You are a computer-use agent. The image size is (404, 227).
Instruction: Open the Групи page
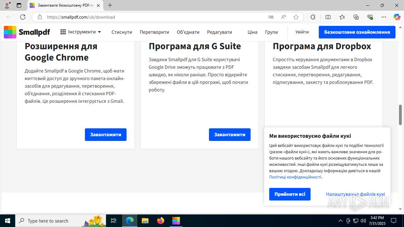click(x=271, y=32)
